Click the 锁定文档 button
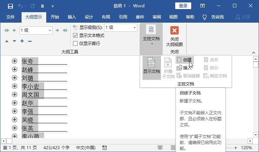 coord(215,76)
